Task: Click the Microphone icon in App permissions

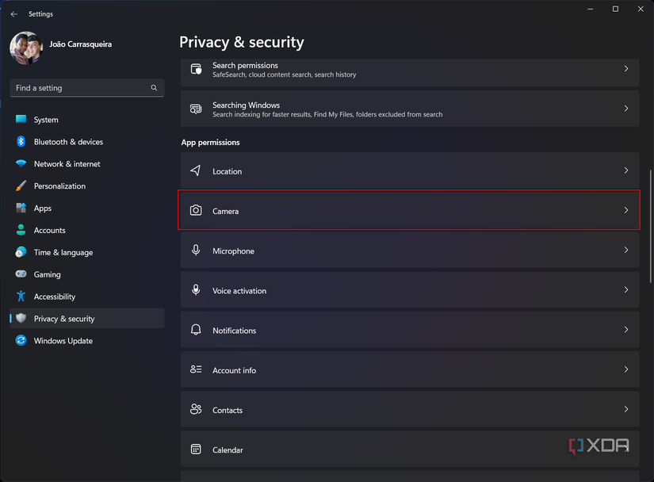Action: [x=196, y=251]
